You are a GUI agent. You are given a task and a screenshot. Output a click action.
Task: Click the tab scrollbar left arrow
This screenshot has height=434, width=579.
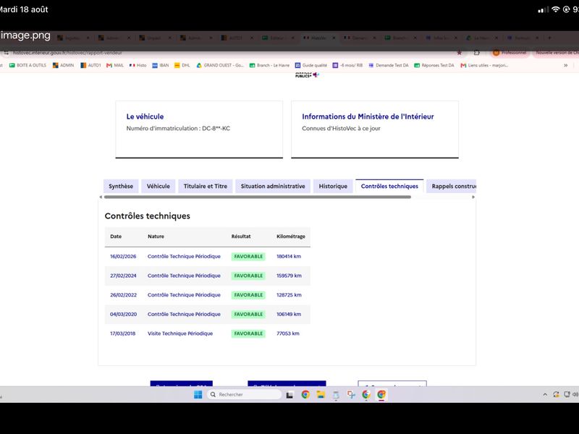coord(101,197)
